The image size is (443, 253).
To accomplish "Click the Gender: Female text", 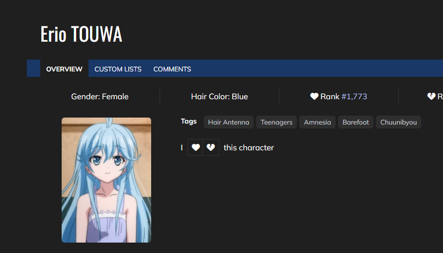I will 100,96.
